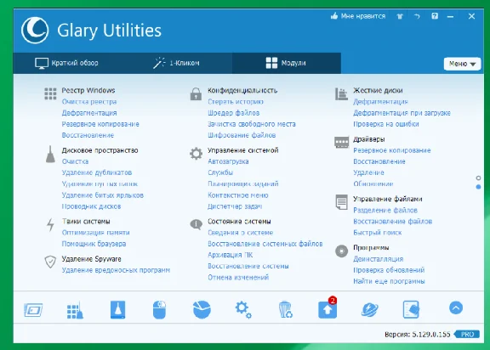Screen dimensions: 490x350
Task: Click the Реестр Windows grid icon
Action: (50, 93)
